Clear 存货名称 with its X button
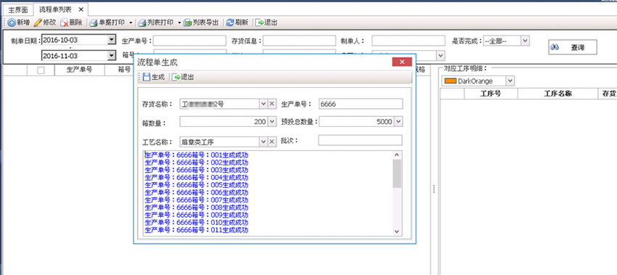This screenshot has height=275, width=617. point(272,104)
